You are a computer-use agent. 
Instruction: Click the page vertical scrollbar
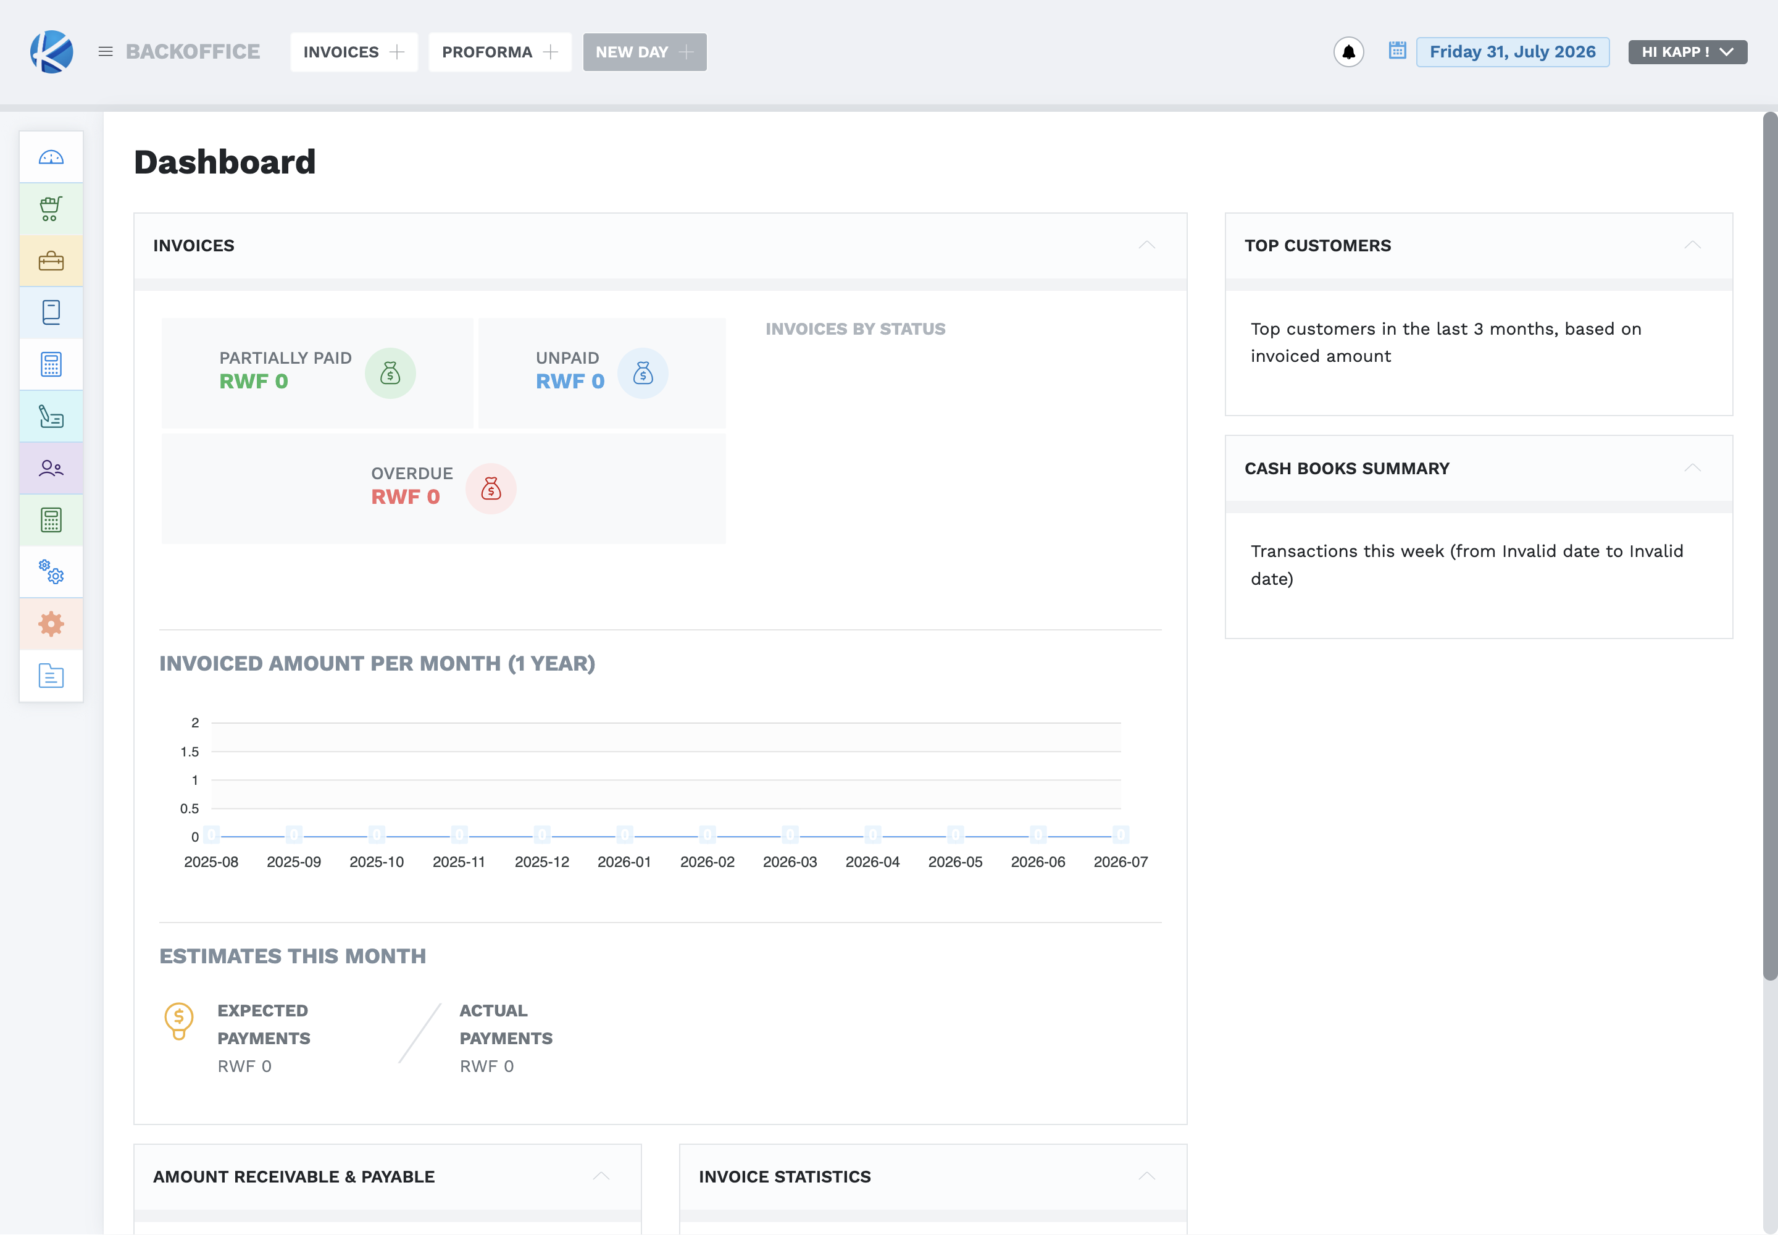[x=1769, y=545]
